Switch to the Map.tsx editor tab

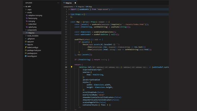[69, 3]
